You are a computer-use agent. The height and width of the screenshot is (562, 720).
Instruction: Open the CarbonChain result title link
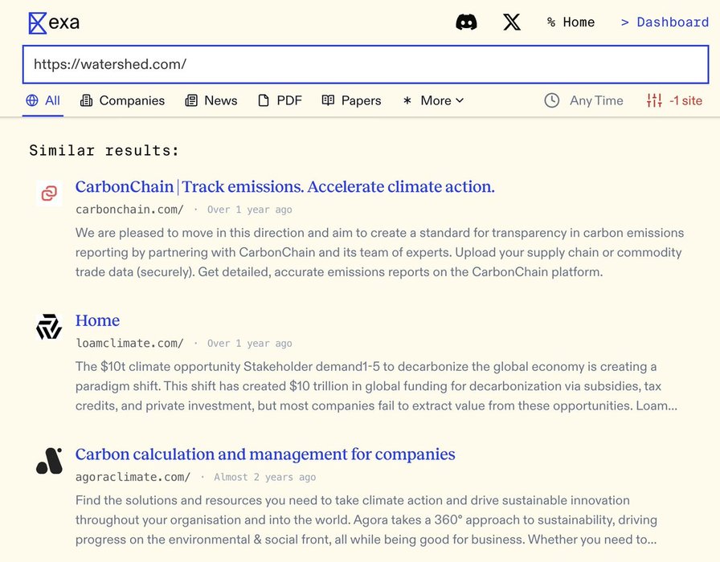(284, 187)
